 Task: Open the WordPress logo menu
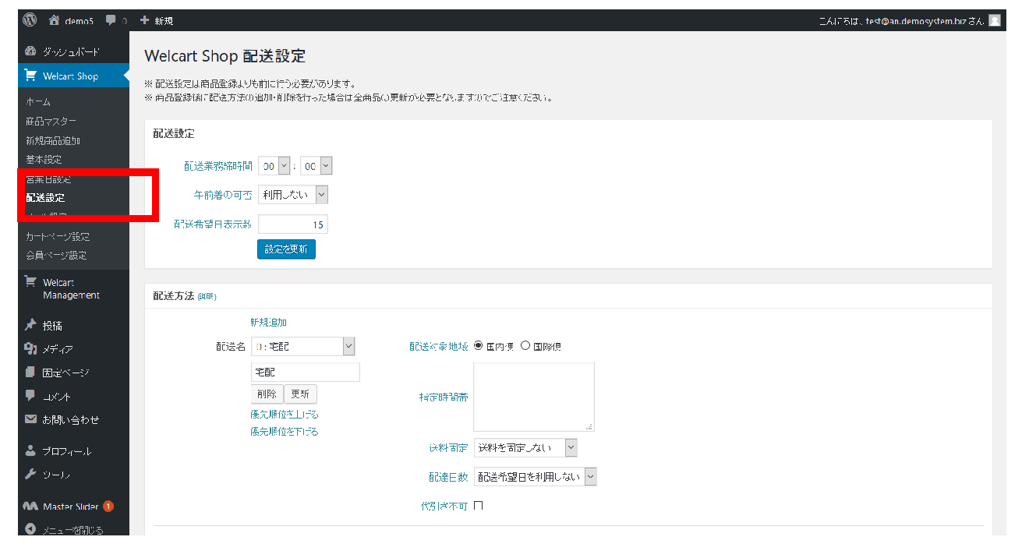29,19
